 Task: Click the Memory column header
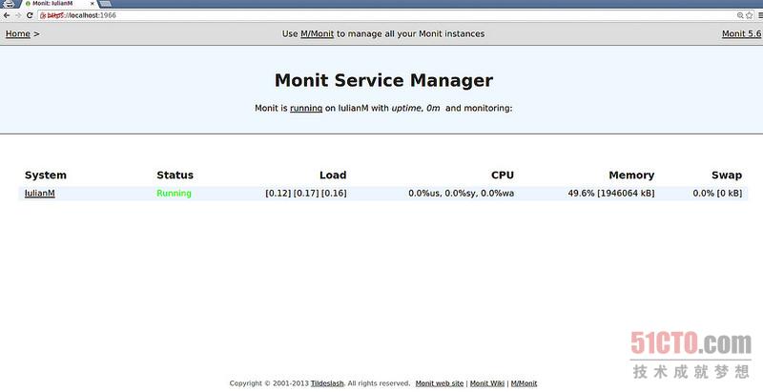[631, 175]
